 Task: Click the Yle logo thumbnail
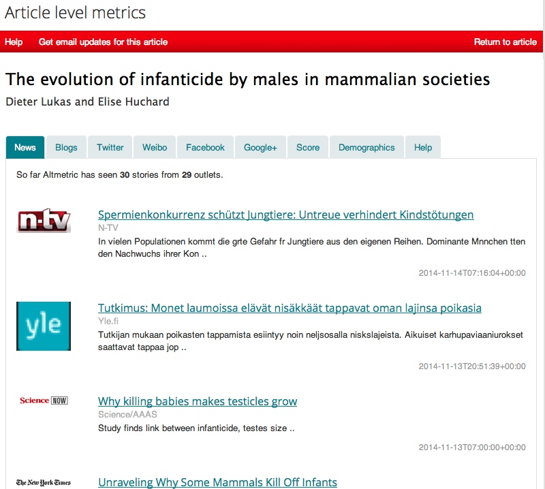click(x=44, y=326)
